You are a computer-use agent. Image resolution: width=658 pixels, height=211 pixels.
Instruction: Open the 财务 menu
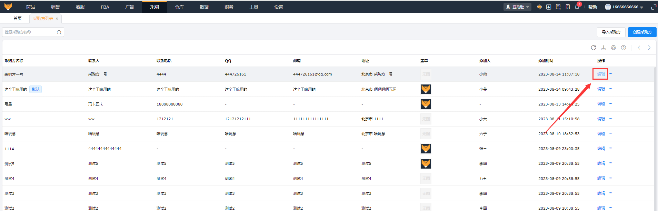229,7
